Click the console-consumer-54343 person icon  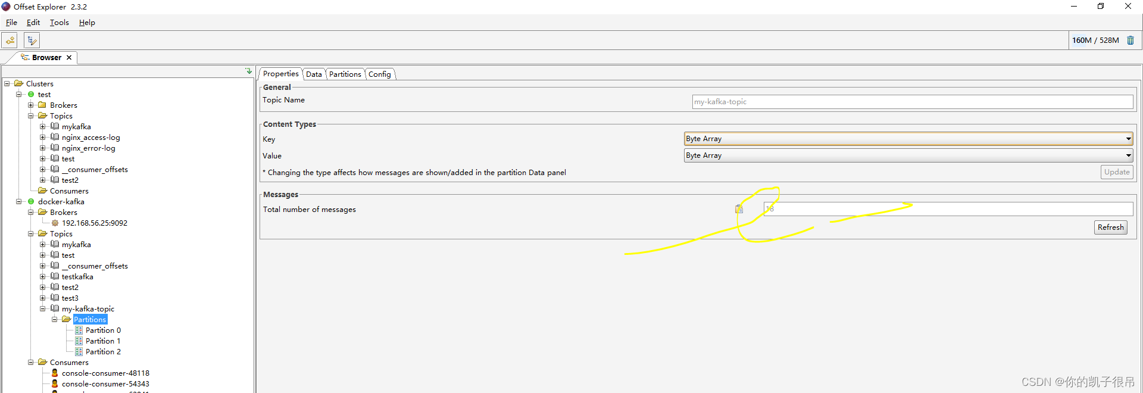(x=55, y=383)
